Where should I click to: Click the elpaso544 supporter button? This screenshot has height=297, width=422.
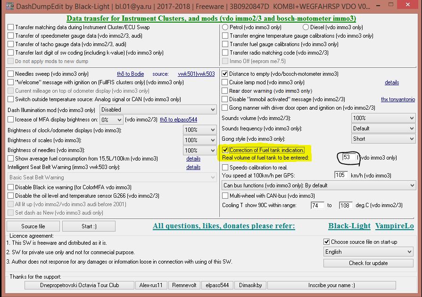tap(217, 285)
